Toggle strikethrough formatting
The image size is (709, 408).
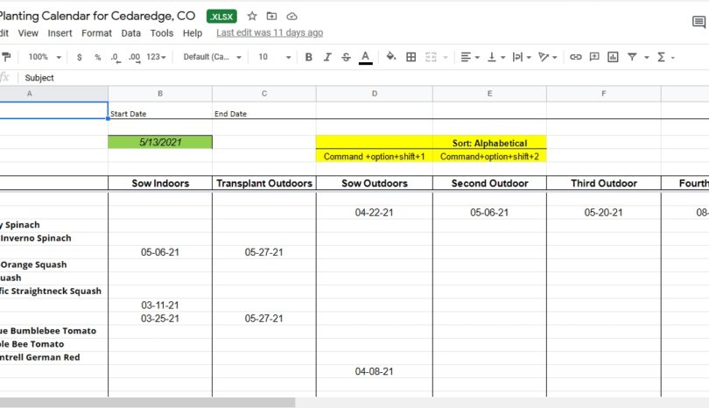click(x=346, y=57)
